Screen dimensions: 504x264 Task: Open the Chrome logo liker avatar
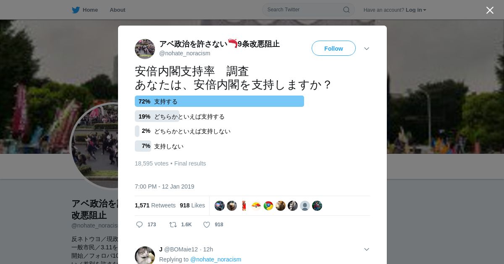coord(268,206)
